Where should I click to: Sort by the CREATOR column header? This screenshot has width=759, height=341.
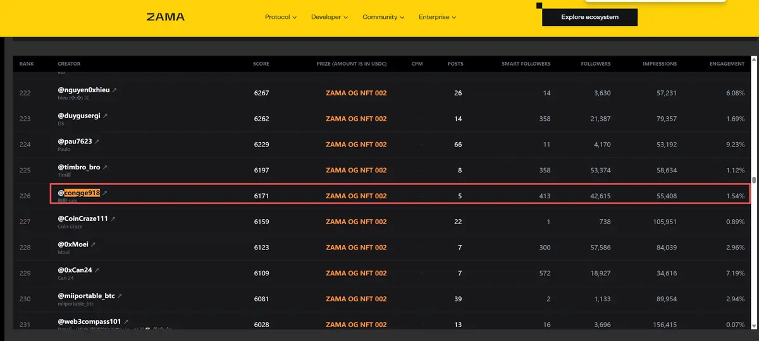pos(69,64)
